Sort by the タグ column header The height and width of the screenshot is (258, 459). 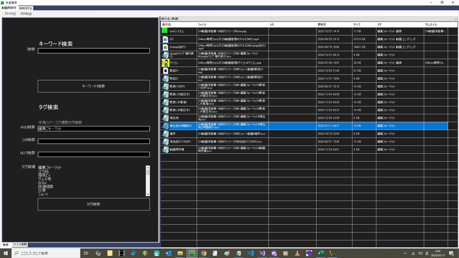(400, 25)
